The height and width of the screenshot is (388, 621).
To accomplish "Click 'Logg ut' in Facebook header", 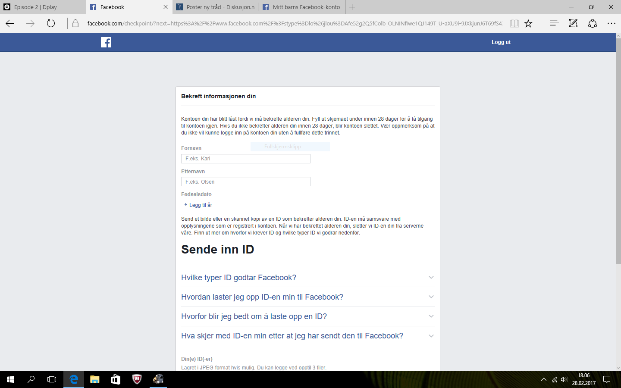I will click(x=501, y=42).
